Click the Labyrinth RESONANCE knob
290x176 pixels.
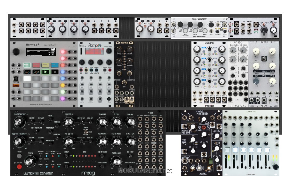(x=102, y=142)
